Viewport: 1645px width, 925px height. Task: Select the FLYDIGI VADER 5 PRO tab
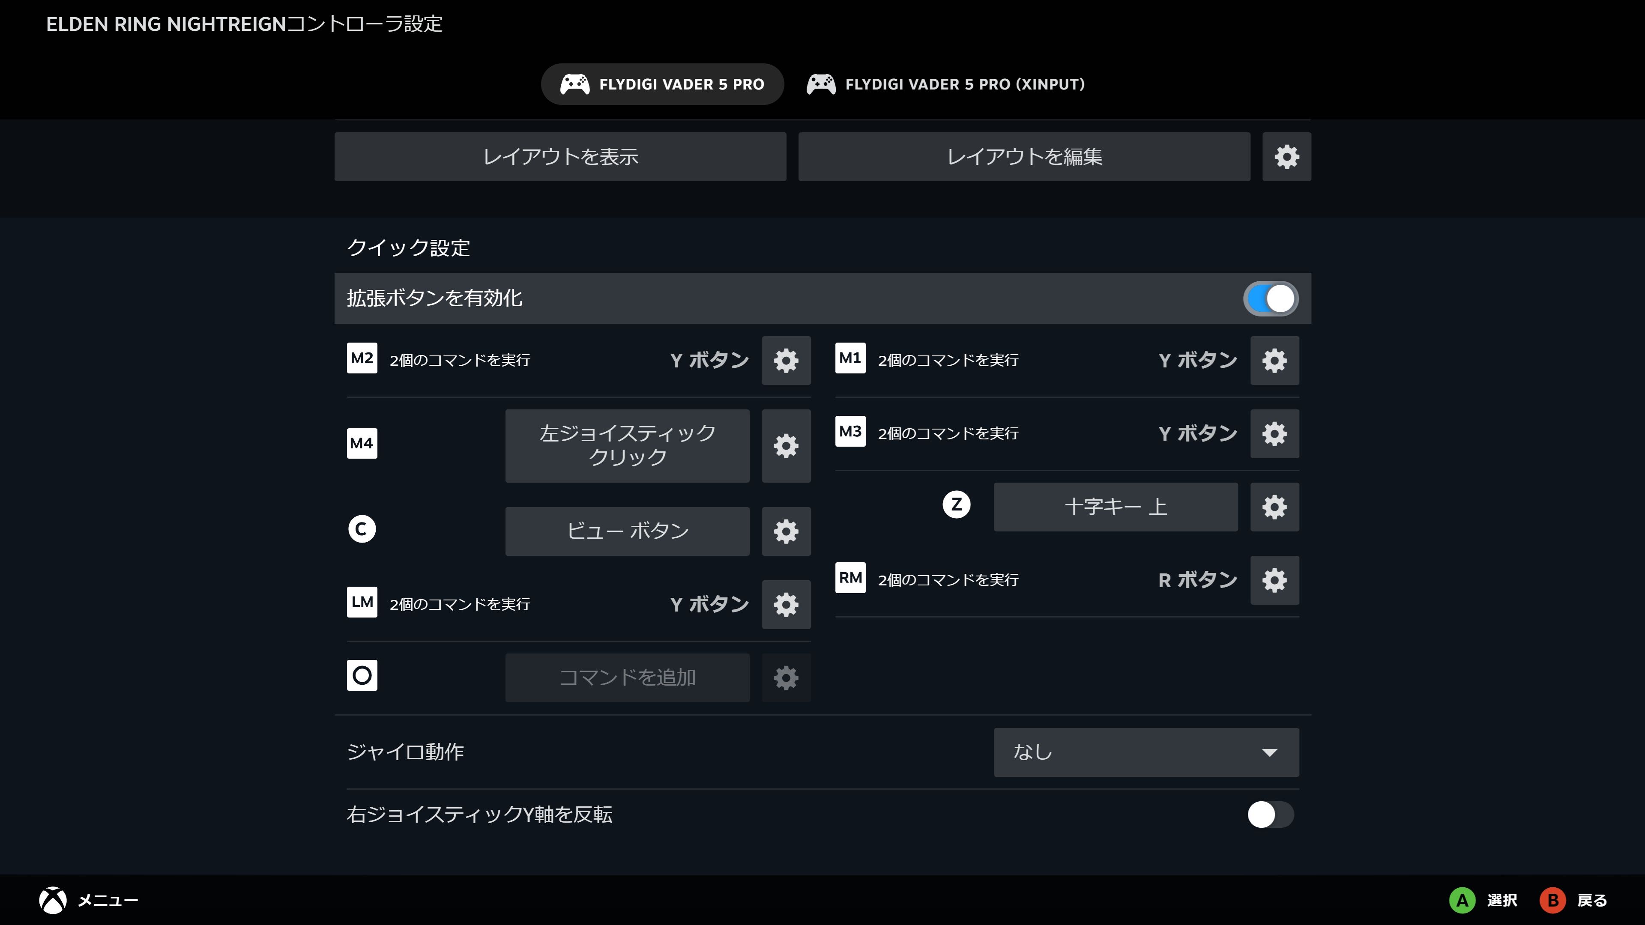[x=662, y=84]
